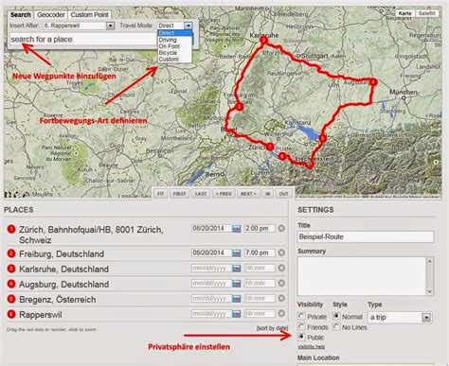Click the Title field Beispiel-Route
Screen dimensions: 449x366
(x=366, y=236)
